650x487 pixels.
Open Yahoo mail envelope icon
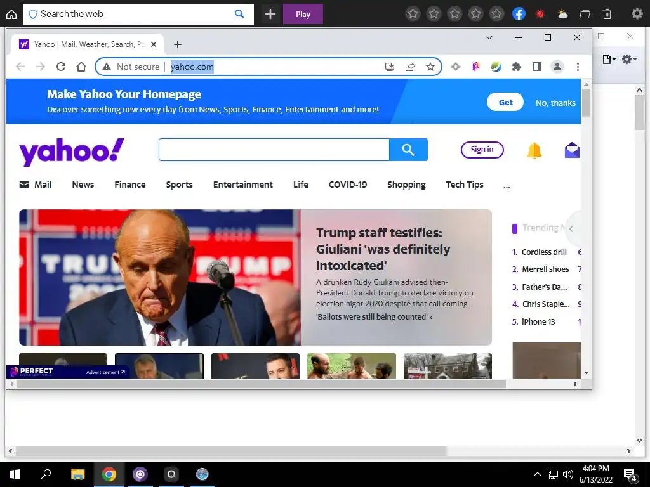click(572, 150)
